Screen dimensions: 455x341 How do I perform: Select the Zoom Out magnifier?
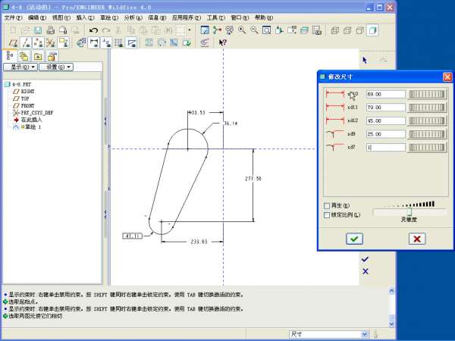click(x=254, y=30)
